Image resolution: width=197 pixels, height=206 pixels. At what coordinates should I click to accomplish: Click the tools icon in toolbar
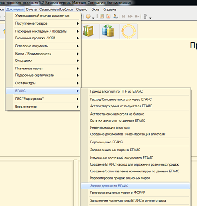click(x=145, y=16)
